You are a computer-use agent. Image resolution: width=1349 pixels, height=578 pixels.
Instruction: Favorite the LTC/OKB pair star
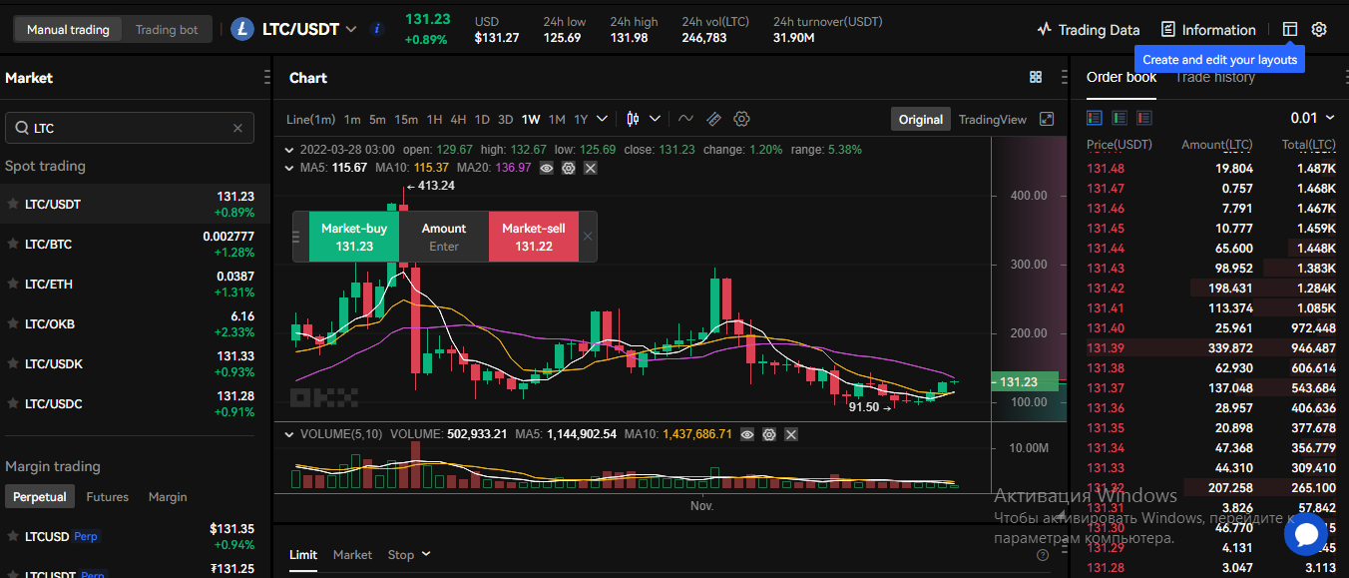(x=13, y=323)
